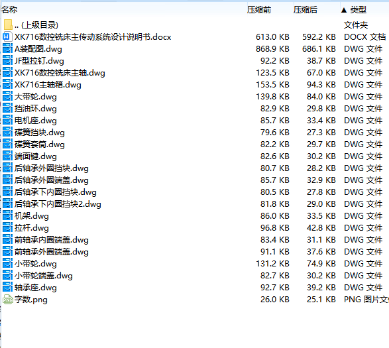Viewport: 389px width, 348px height.
Task: Sort by the 压缩前 column header
Action: pyautogui.click(x=259, y=10)
